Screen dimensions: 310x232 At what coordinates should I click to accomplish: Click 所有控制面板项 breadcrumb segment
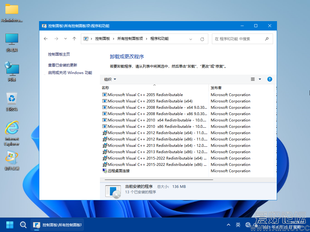pos(130,39)
